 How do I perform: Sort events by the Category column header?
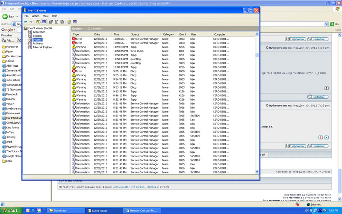point(169,34)
